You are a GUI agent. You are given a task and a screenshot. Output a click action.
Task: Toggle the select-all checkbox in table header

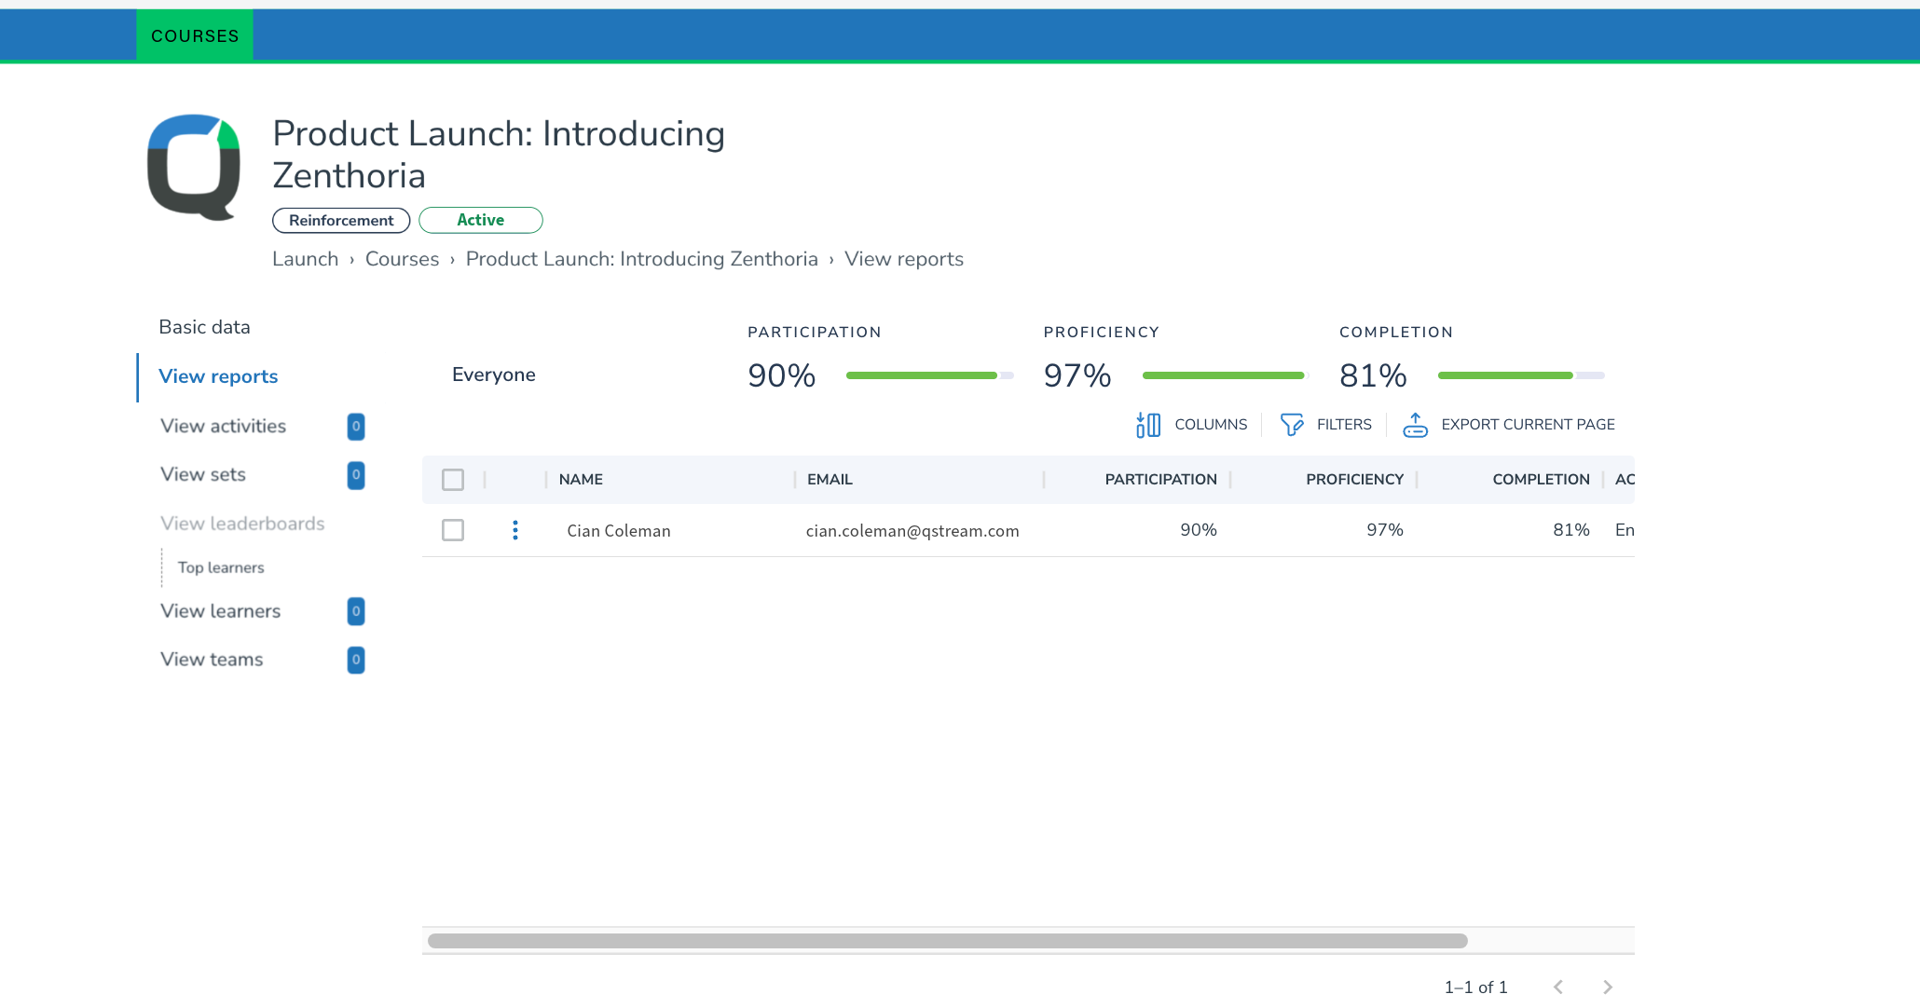453,480
